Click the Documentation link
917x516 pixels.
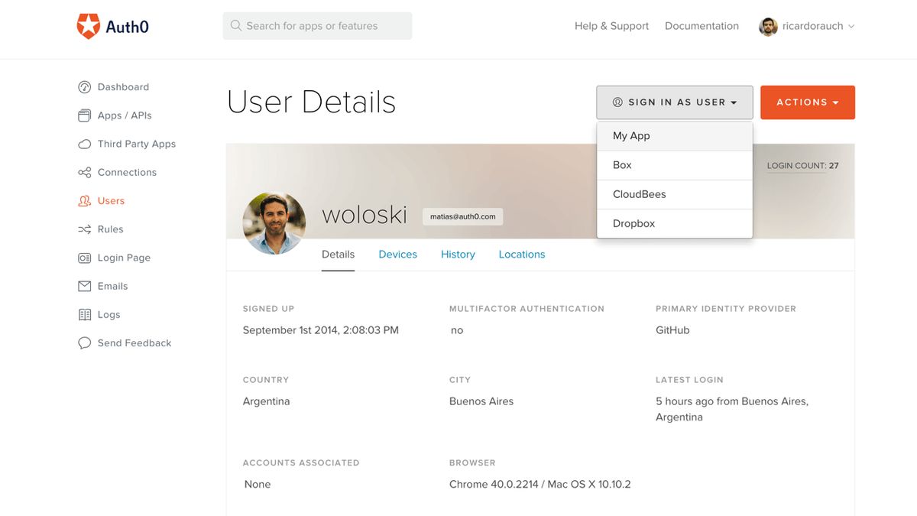(702, 25)
